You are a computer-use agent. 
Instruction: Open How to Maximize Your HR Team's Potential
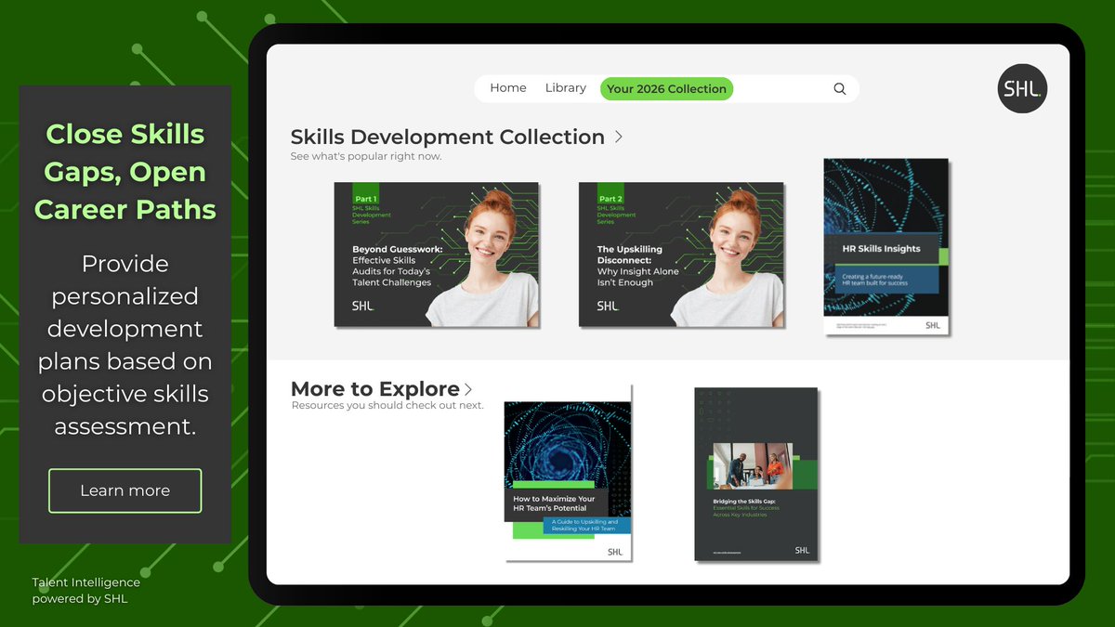569,472
